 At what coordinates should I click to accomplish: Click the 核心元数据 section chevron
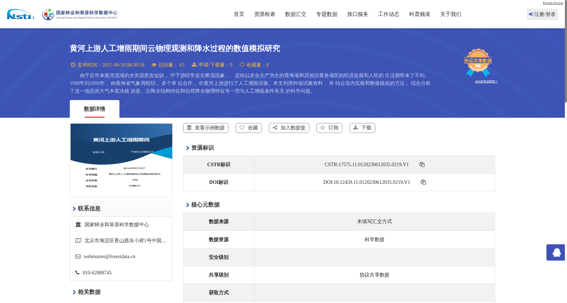tap(187, 205)
